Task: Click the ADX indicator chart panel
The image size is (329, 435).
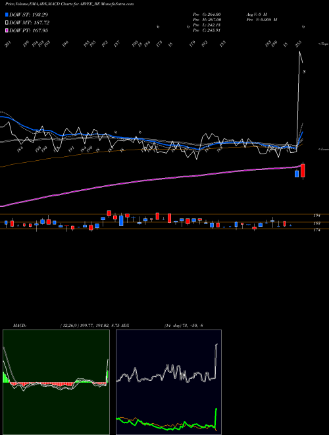Action: [168, 382]
